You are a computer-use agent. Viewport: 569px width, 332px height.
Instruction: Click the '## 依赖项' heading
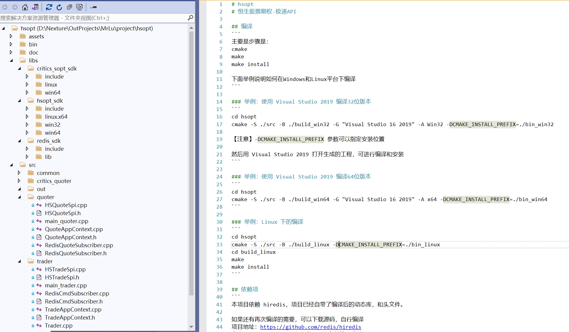[245, 289]
